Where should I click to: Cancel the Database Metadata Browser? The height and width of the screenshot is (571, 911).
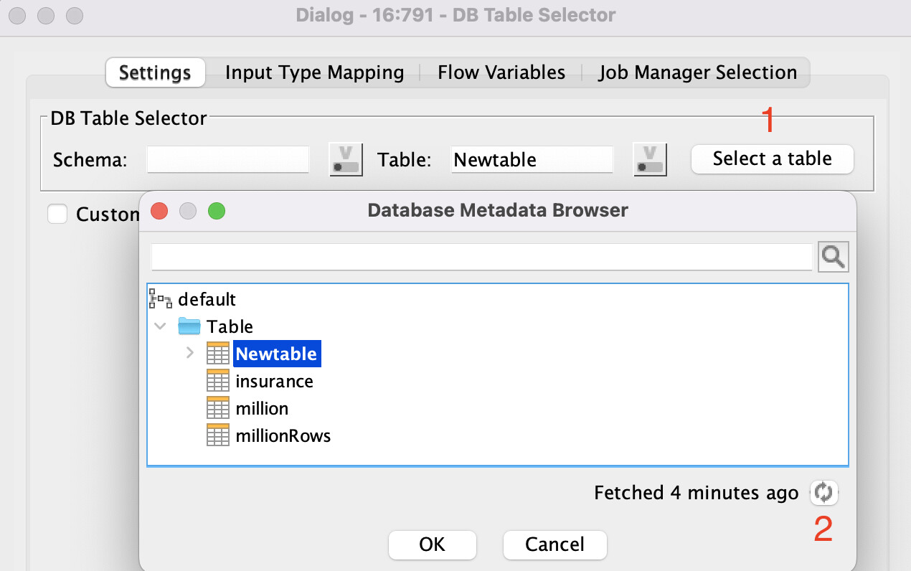555,544
